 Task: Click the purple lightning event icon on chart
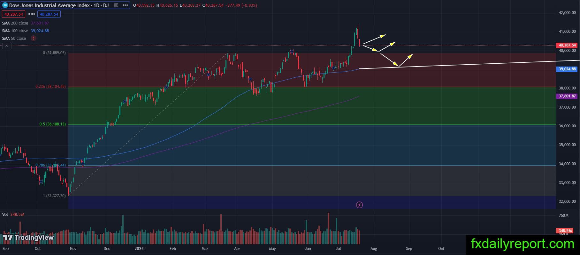pos(359,205)
